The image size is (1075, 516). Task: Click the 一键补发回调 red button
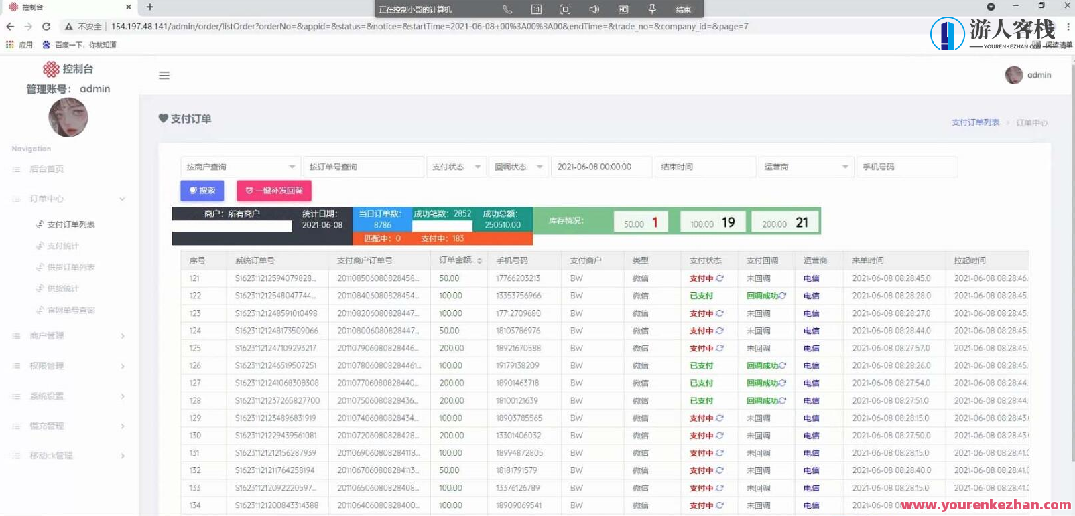click(273, 191)
